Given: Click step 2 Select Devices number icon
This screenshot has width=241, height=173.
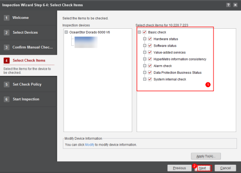Looking at the screenshot, I should (x=6, y=33).
